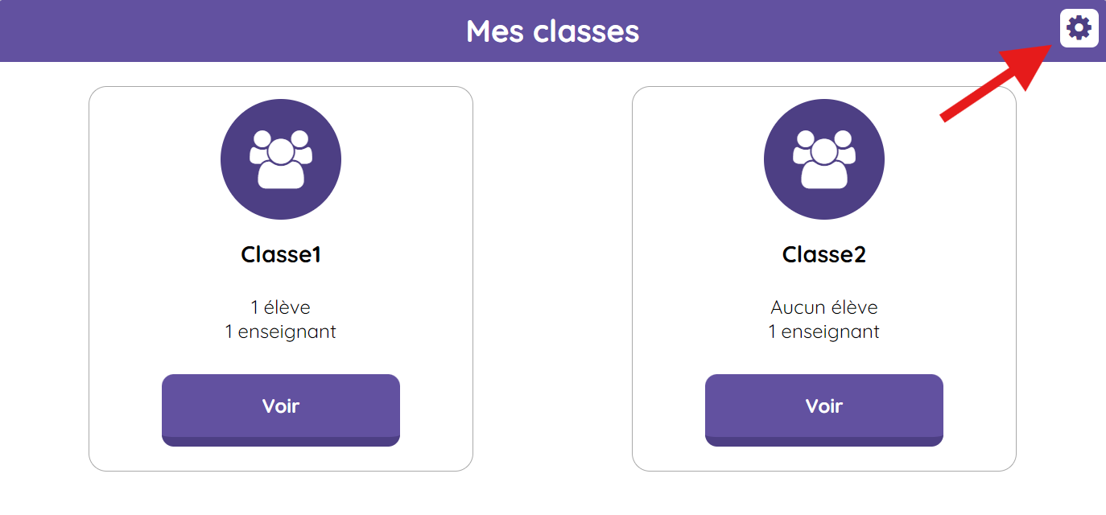Click the white space between the two class cards
Viewport: 1106px width, 515px height.
pyautogui.click(x=552, y=278)
